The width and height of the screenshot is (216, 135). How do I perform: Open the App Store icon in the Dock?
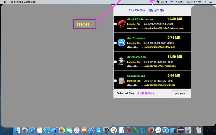point(92,130)
